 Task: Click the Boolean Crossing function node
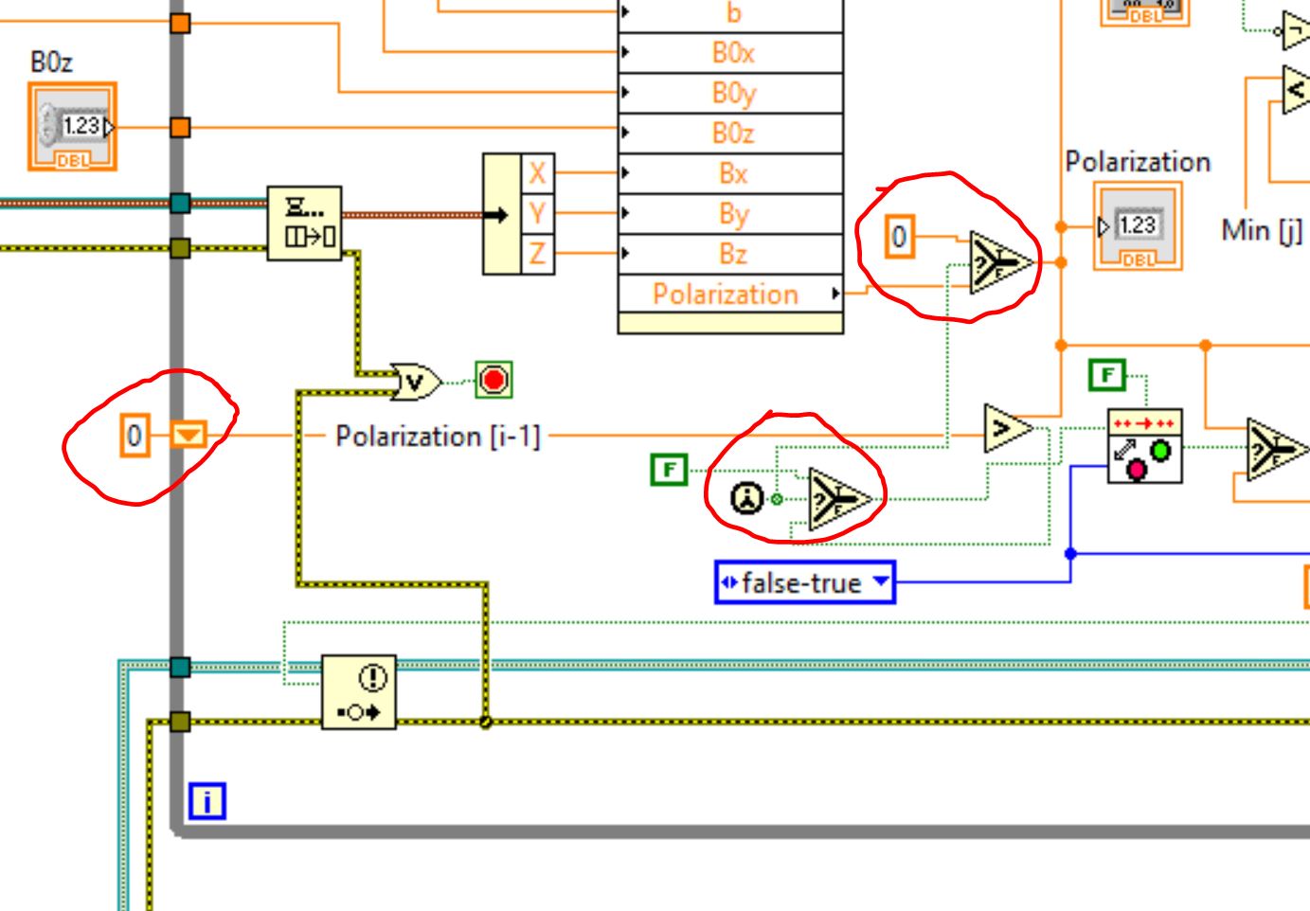click(1144, 446)
